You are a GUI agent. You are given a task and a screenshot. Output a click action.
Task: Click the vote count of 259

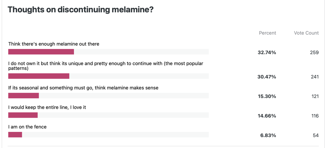(314, 52)
